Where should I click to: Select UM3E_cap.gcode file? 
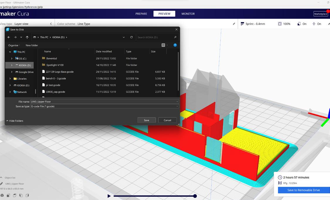click(x=55, y=92)
